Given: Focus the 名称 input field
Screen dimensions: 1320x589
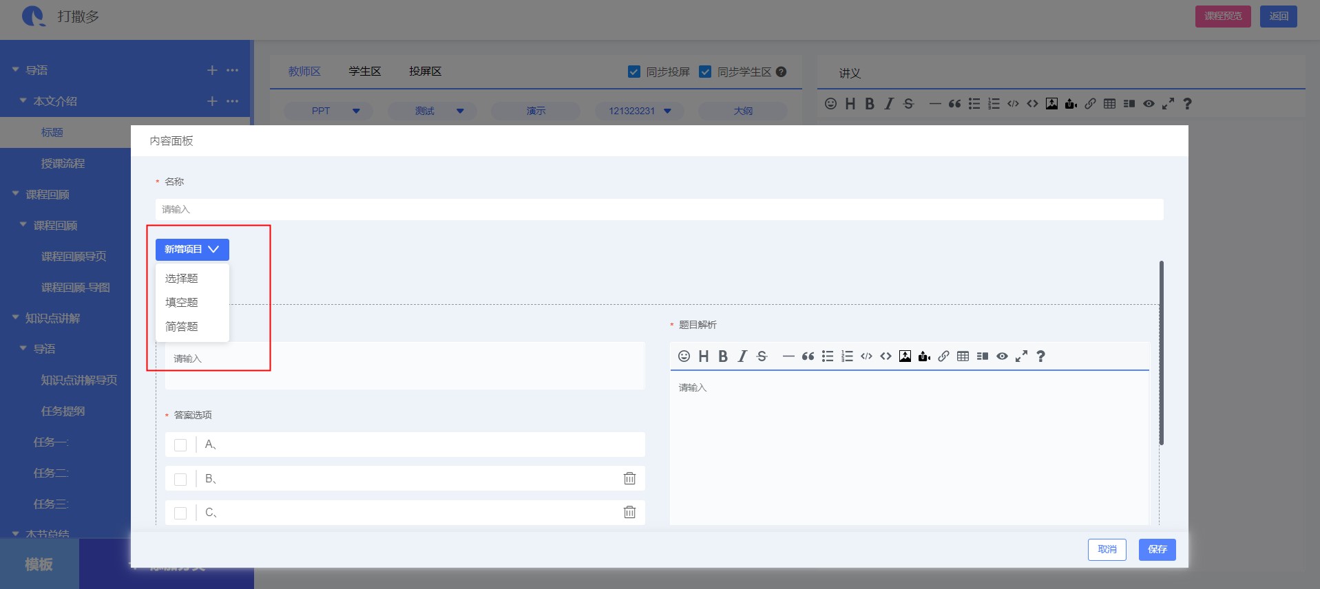Looking at the screenshot, I should click(x=659, y=209).
